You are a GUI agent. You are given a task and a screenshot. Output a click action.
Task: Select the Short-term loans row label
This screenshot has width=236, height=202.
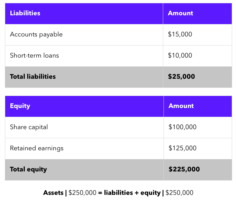(x=34, y=56)
